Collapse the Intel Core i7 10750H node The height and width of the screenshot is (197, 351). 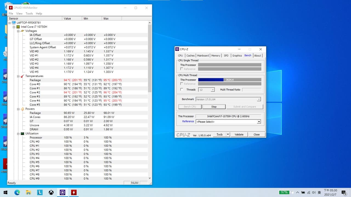click(x=14, y=27)
